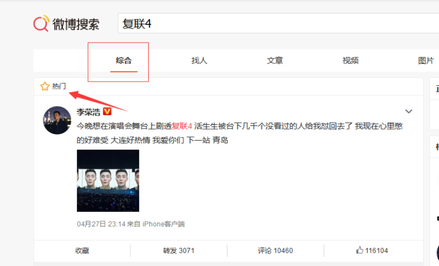Click 转发 3071 to repost

[179, 251]
